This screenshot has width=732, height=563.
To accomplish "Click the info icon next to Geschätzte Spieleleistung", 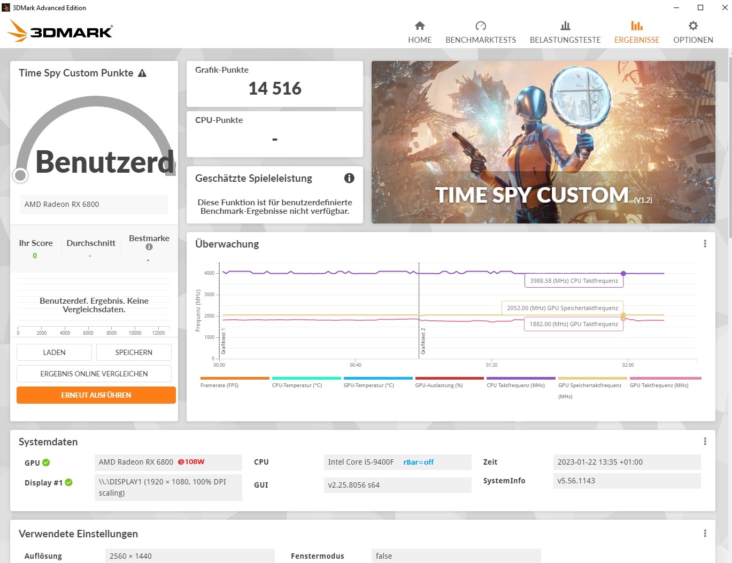I will pos(349,178).
